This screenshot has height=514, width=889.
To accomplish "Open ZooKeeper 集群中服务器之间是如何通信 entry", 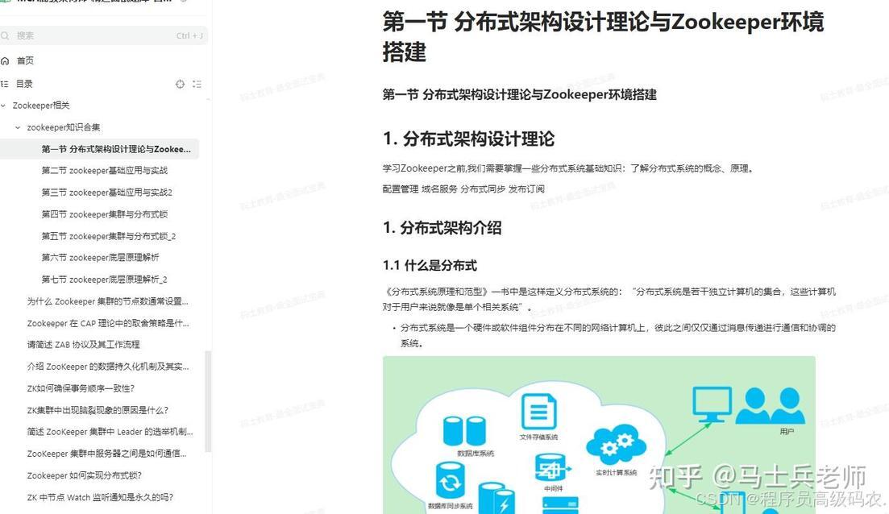I will pos(106,454).
